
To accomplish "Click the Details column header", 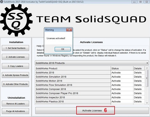I will coord(139,68).
